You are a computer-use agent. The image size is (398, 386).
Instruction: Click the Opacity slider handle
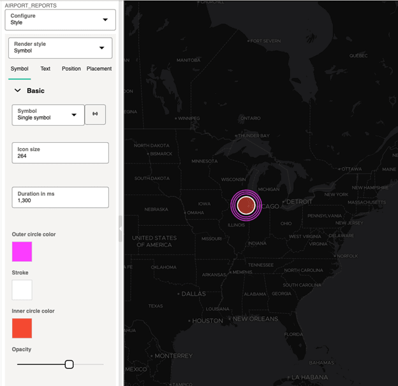pyautogui.click(x=69, y=364)
